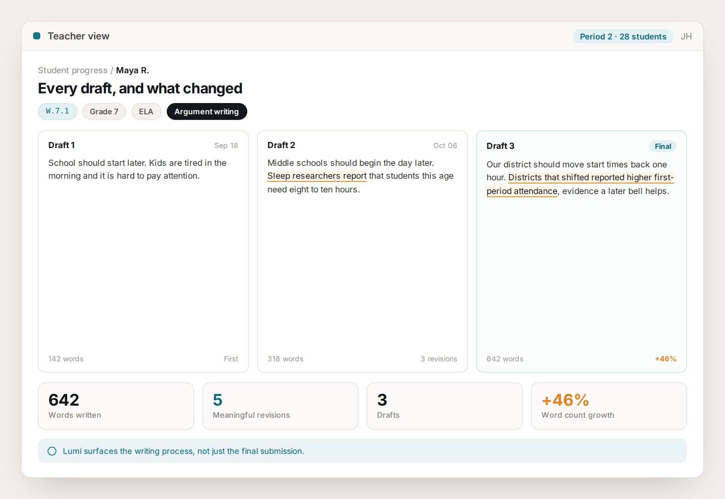The height and width of the screenshot is (499, 725).
Task: Click the 'Every draft, and what changed' heading
Action: coord(140,89)
